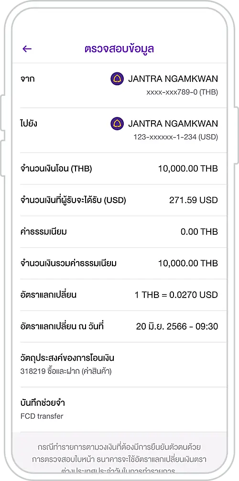Tap the purple back arrow icon
Image resolution: width=239 pixels, height=481 pixels.
point(27,48)
